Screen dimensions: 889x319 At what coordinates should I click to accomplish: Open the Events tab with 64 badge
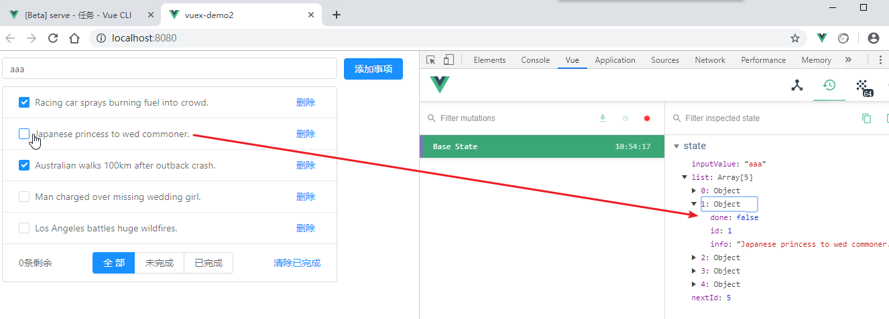point(862,86)
